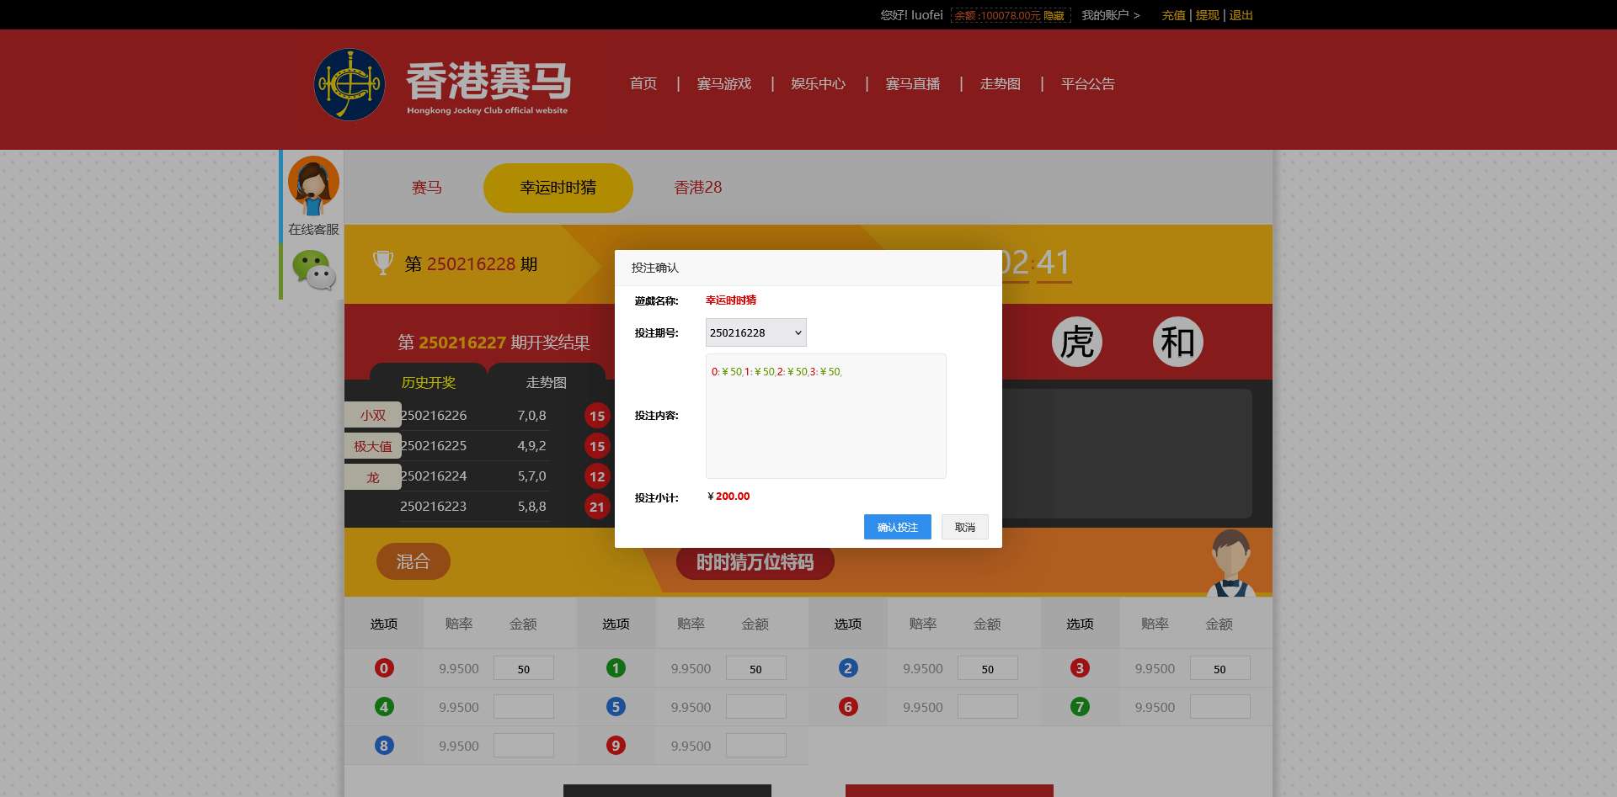This screenshot has height=797, width=1617.
Task: Click the blue number 8 ball
Action: click(x=384, y=746)
